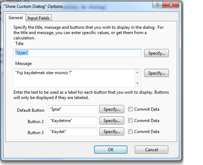Confirm the dialog with OK

click(111, 150)
